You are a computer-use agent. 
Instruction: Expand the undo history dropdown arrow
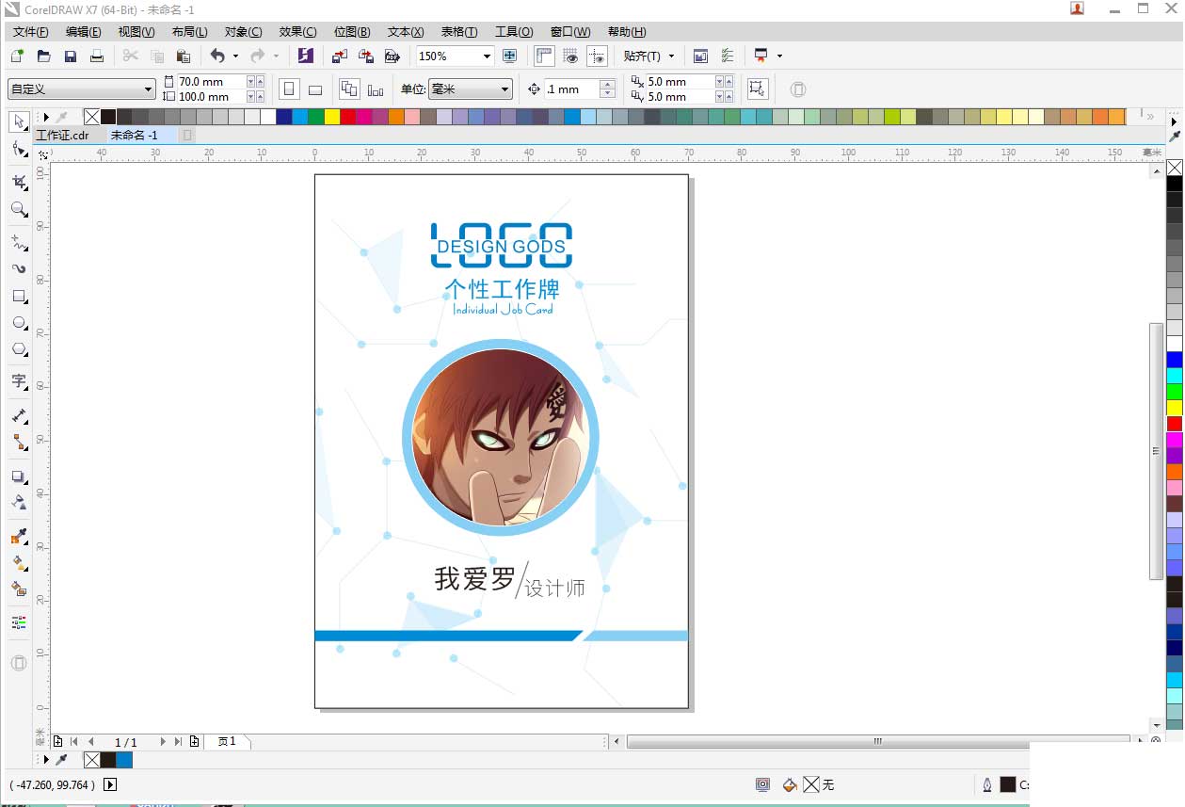235,56
